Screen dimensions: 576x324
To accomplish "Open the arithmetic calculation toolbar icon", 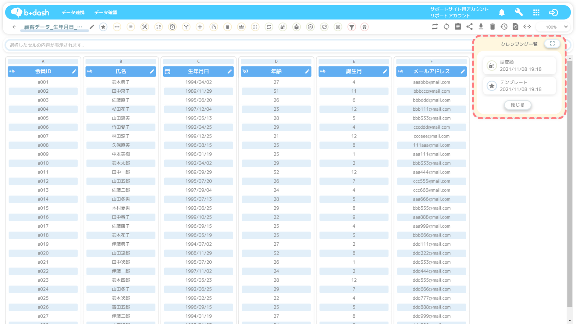I will (x=158, y=27).
